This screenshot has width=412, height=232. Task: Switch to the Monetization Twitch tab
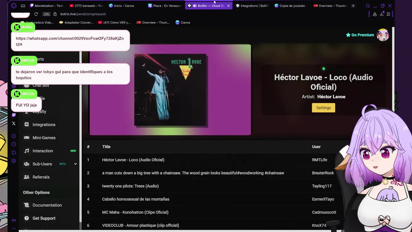[47, 6]
